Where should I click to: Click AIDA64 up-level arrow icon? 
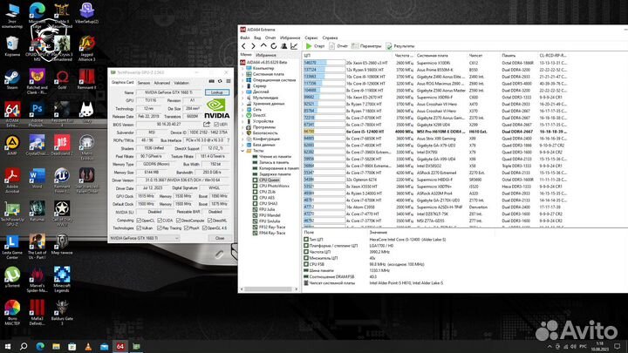(263, 46)
